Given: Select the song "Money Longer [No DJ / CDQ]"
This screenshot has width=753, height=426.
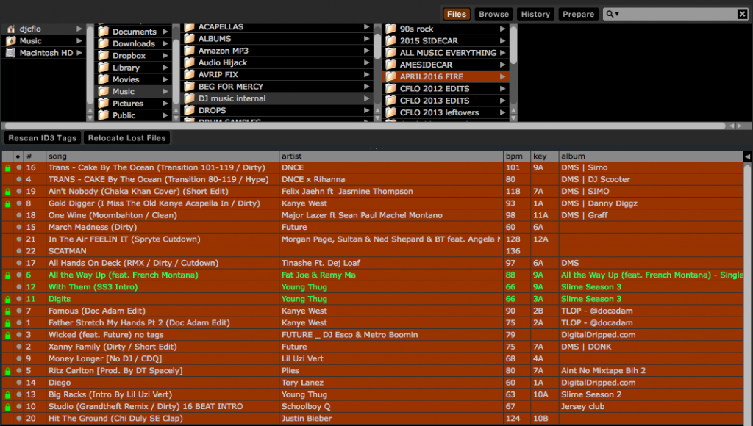Looking at the screenshot, I should click(105, 359).
